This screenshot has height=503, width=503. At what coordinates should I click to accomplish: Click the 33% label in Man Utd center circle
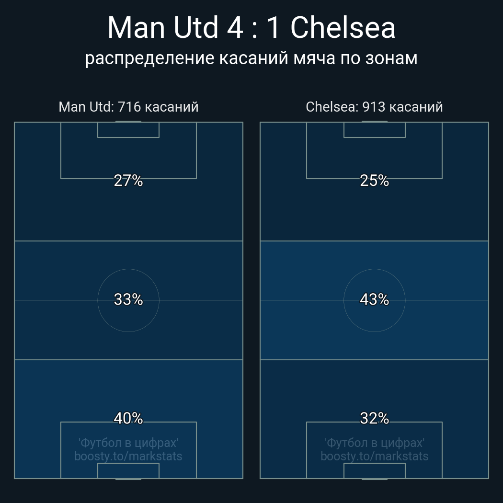(128, 299)
